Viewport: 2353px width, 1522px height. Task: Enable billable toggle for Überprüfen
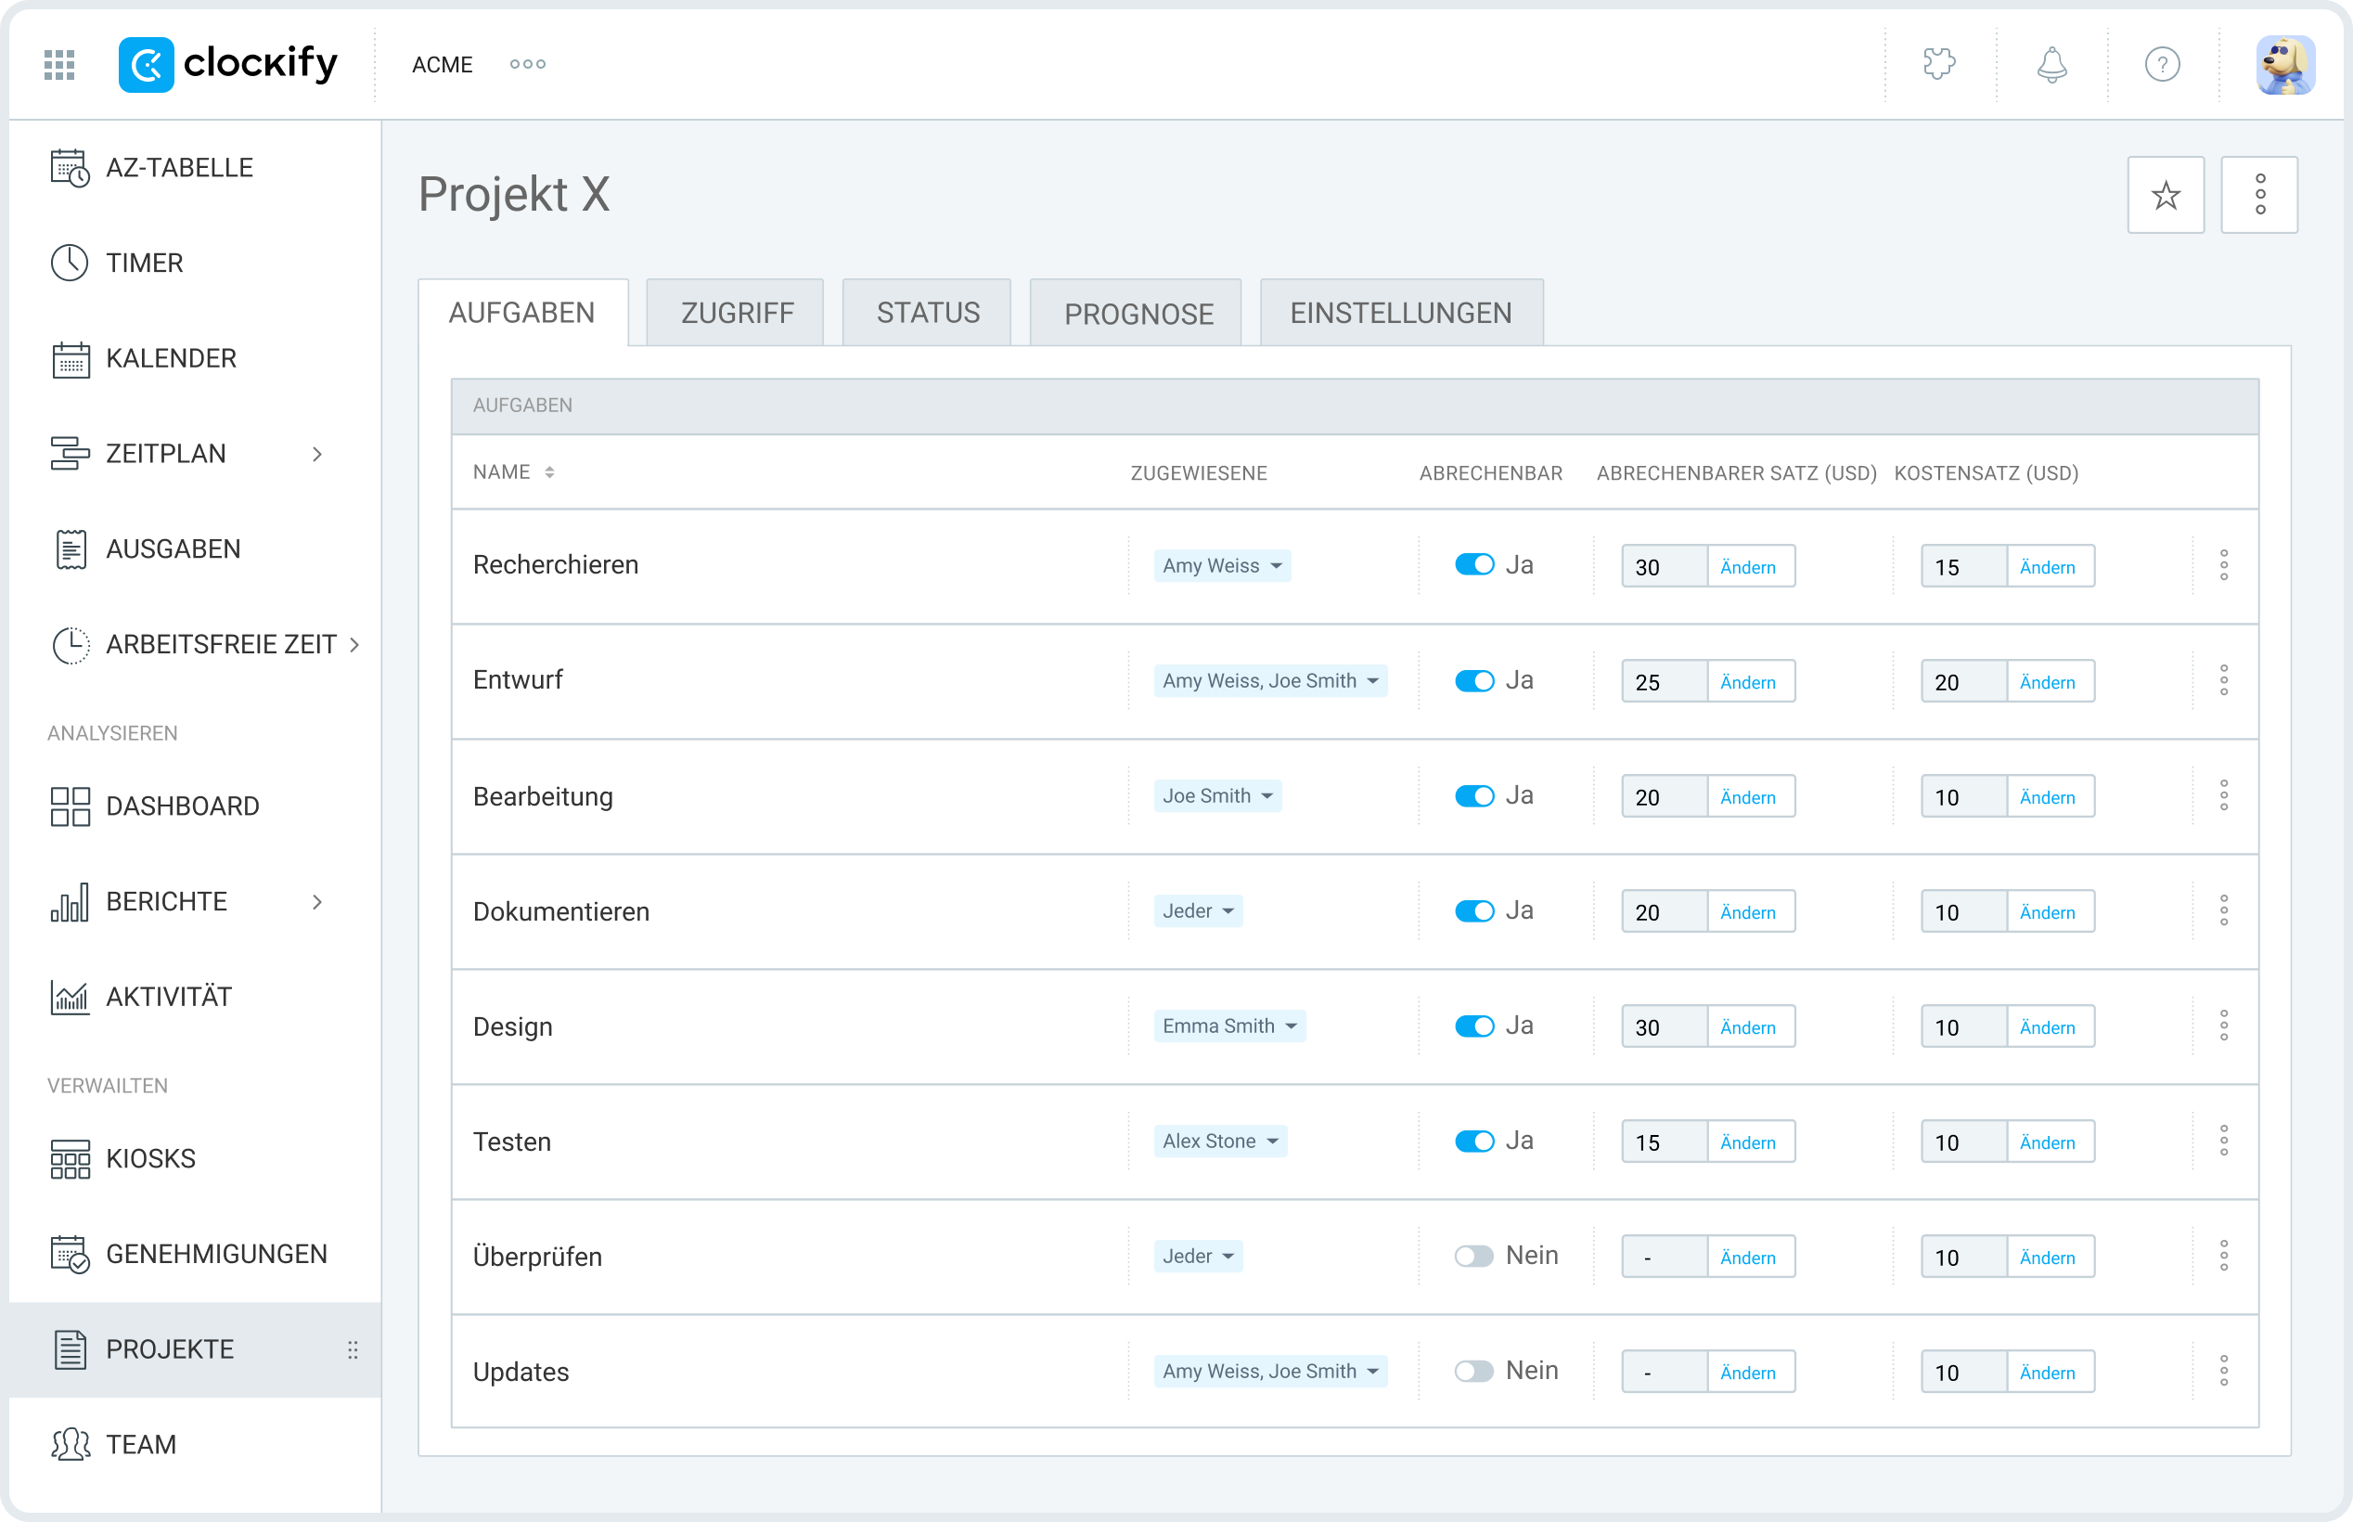point(1475,1255)
